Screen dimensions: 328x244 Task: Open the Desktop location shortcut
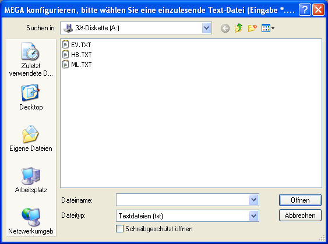pos(31,97)
